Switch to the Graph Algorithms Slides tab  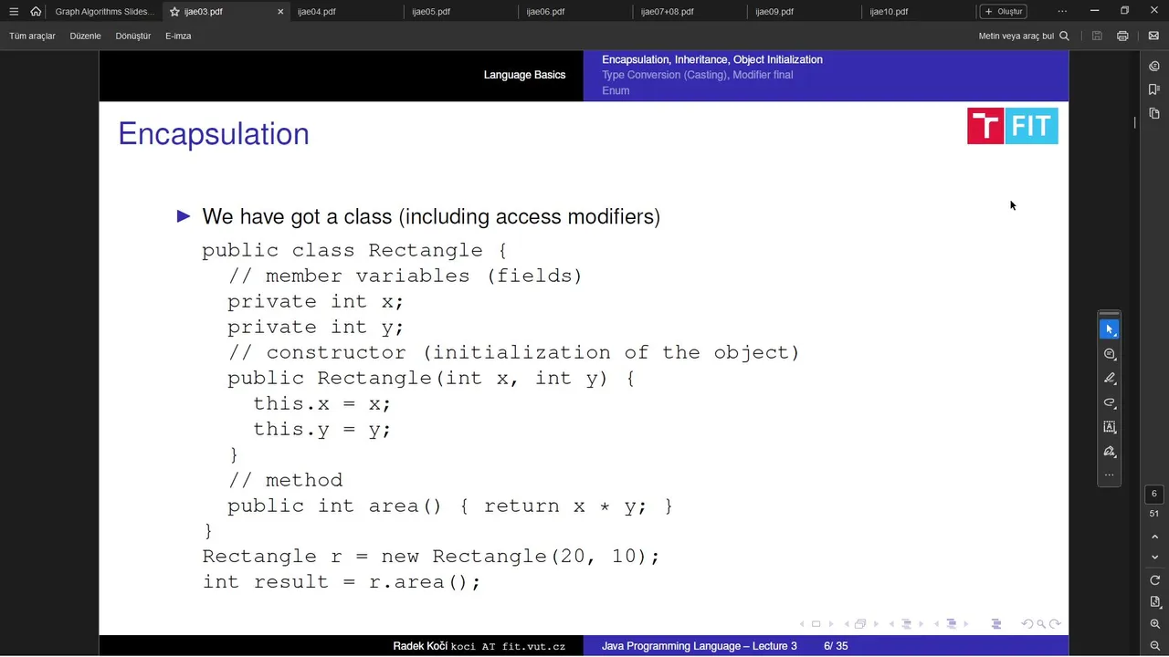(104, 12)
